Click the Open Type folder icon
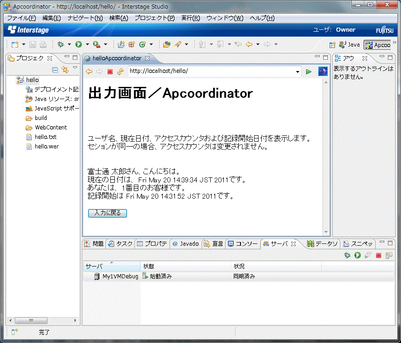Viewport: 401px width, 343px height. [x=167, y=44]
